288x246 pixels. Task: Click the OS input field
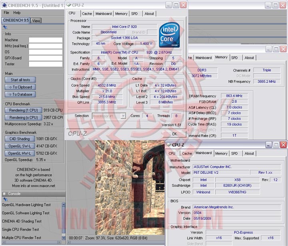pyautogui.click(x=46, y=52)
